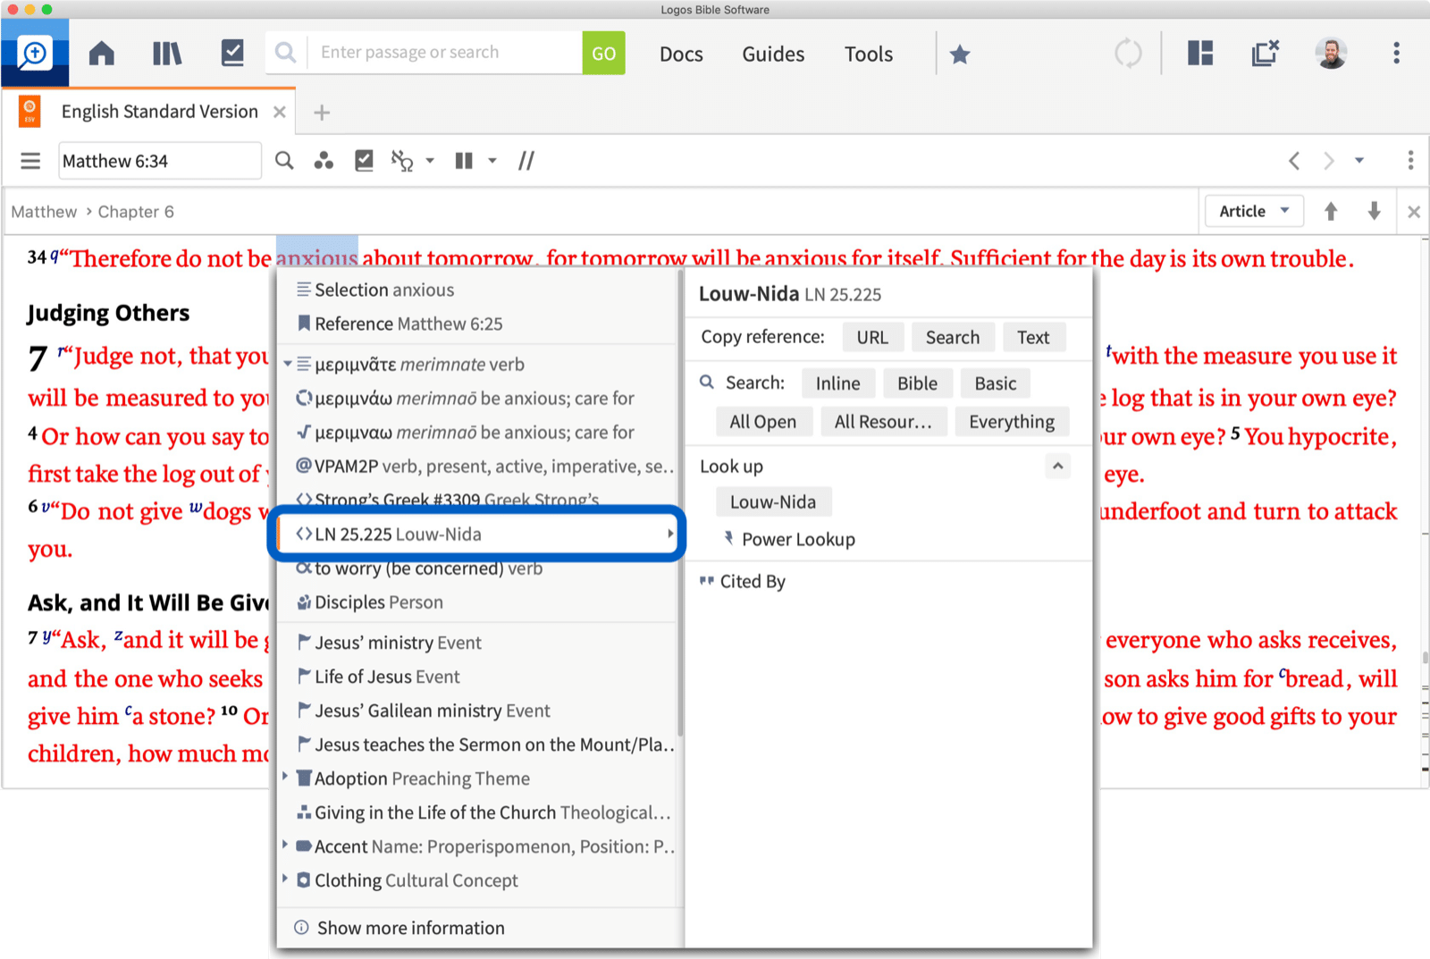Expand the Accent Name row
Screen dimensions: 1430x959
[x=286, y=845]
